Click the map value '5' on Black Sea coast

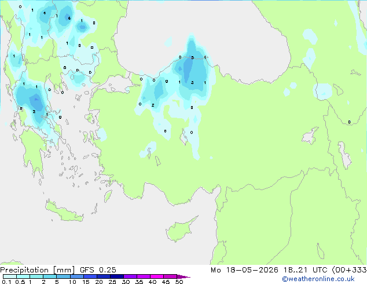[192, 57]
